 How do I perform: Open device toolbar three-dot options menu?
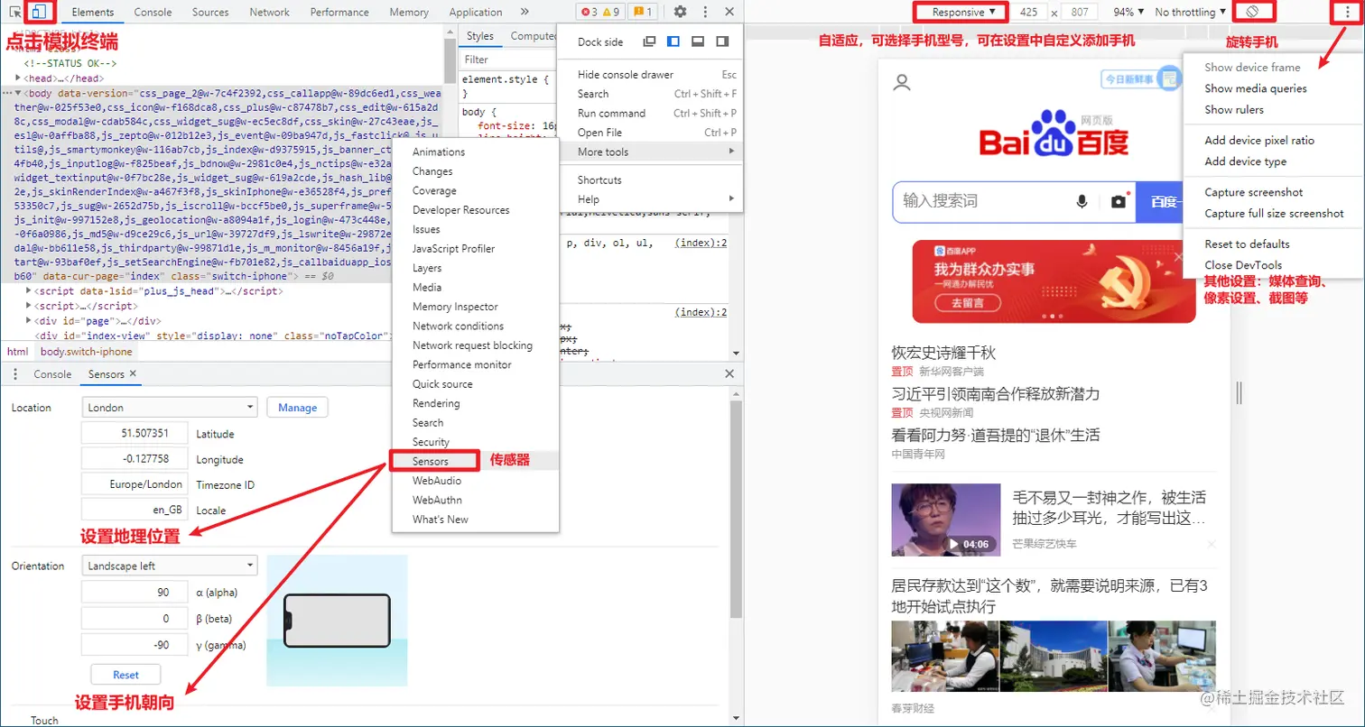[1348, 12]
